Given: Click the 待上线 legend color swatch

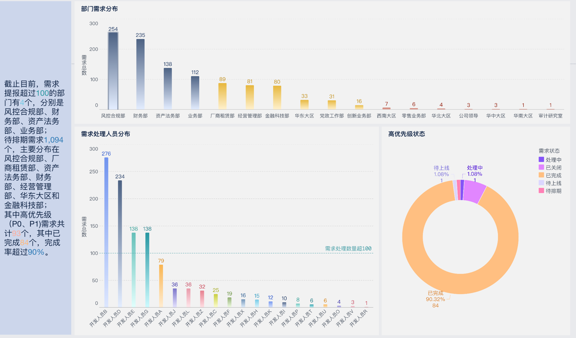Looking at the screenshot, I should click(541, 183).
